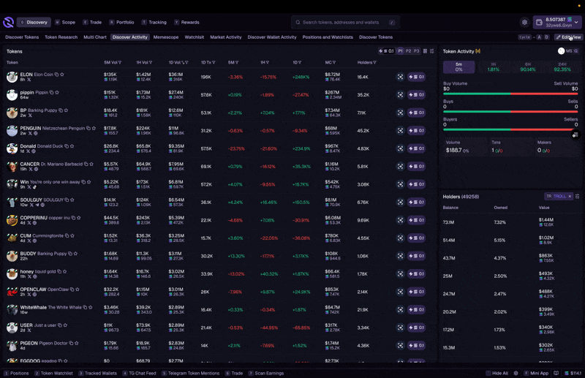Open the docs book icon in bottom bar
The height and width of the screenshot is (378, 585).
(x=556, y=373)
